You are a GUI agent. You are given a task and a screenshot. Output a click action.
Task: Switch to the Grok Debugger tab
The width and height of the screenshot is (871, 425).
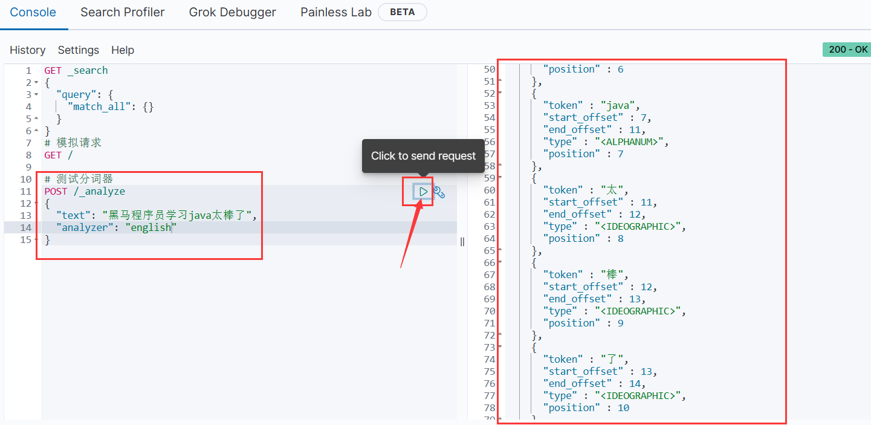tap(232, 12)
